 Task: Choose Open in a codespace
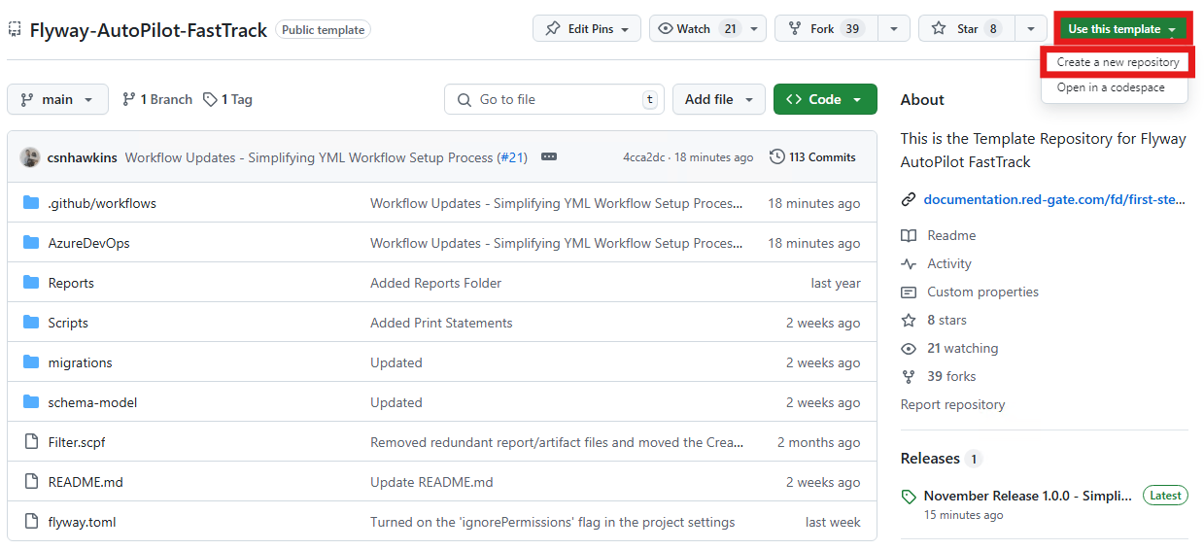point(1110,87)
